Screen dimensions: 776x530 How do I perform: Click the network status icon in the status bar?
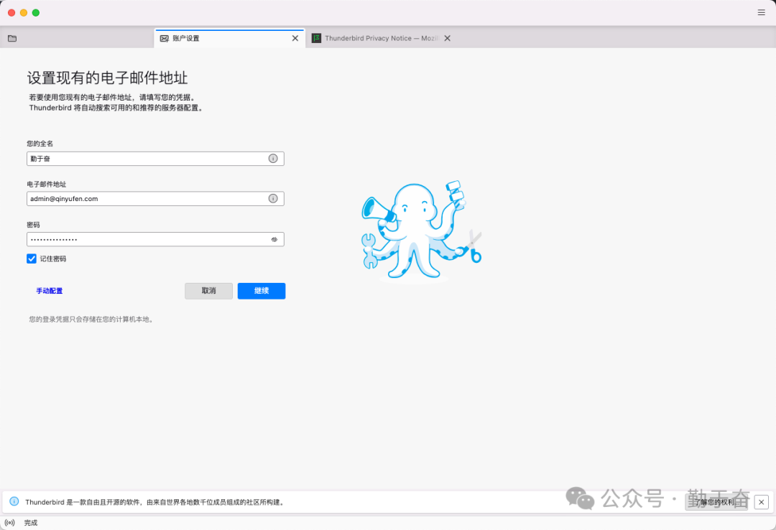(x=9, y=522)
